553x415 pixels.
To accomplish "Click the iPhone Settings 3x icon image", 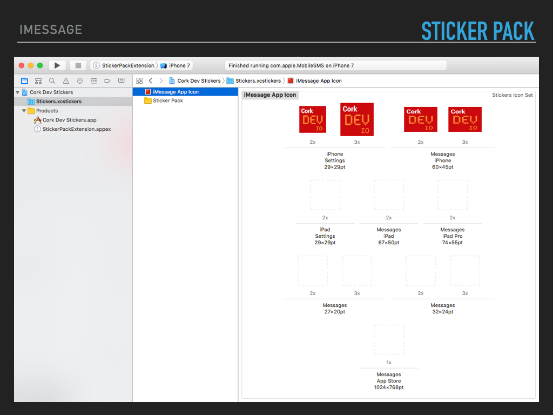I will click(357, 119).
